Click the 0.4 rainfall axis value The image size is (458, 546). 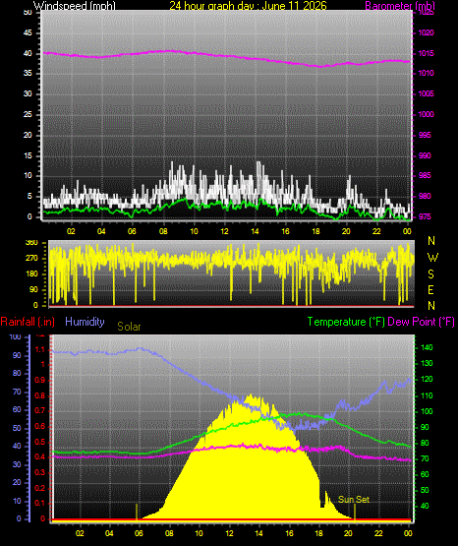tap(40, 456)
